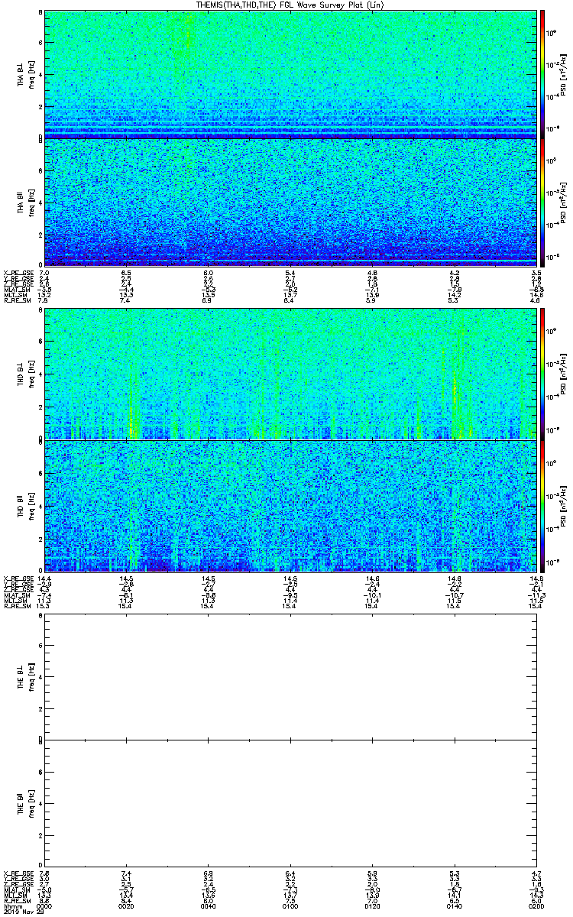Click the PSD units label beside THA B⊥ color bar
This screenshot has width=573, height=917.
[564, 74]
